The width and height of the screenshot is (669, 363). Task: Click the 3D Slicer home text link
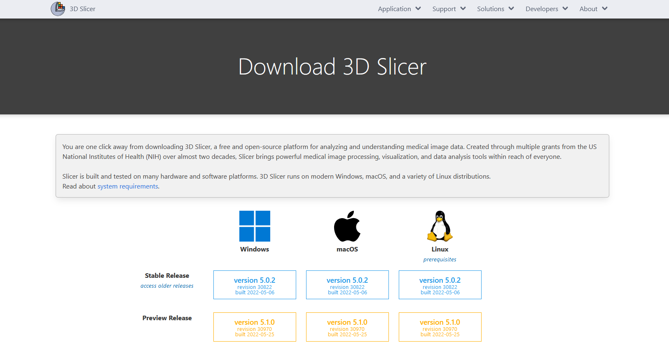coord(82,9)
